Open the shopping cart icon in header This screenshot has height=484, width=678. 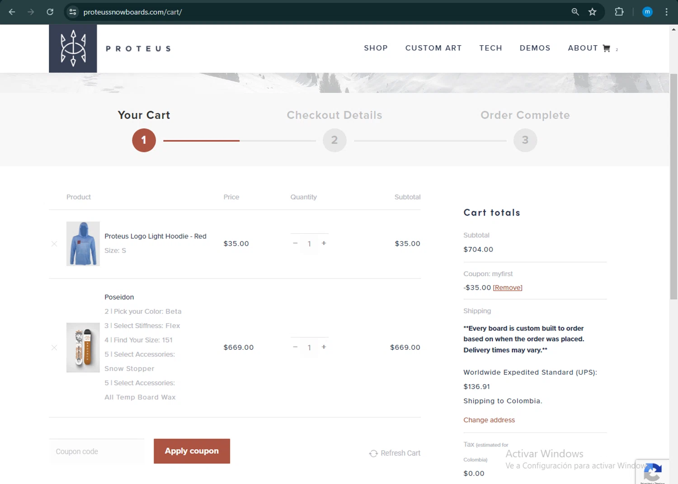(607, 48)
